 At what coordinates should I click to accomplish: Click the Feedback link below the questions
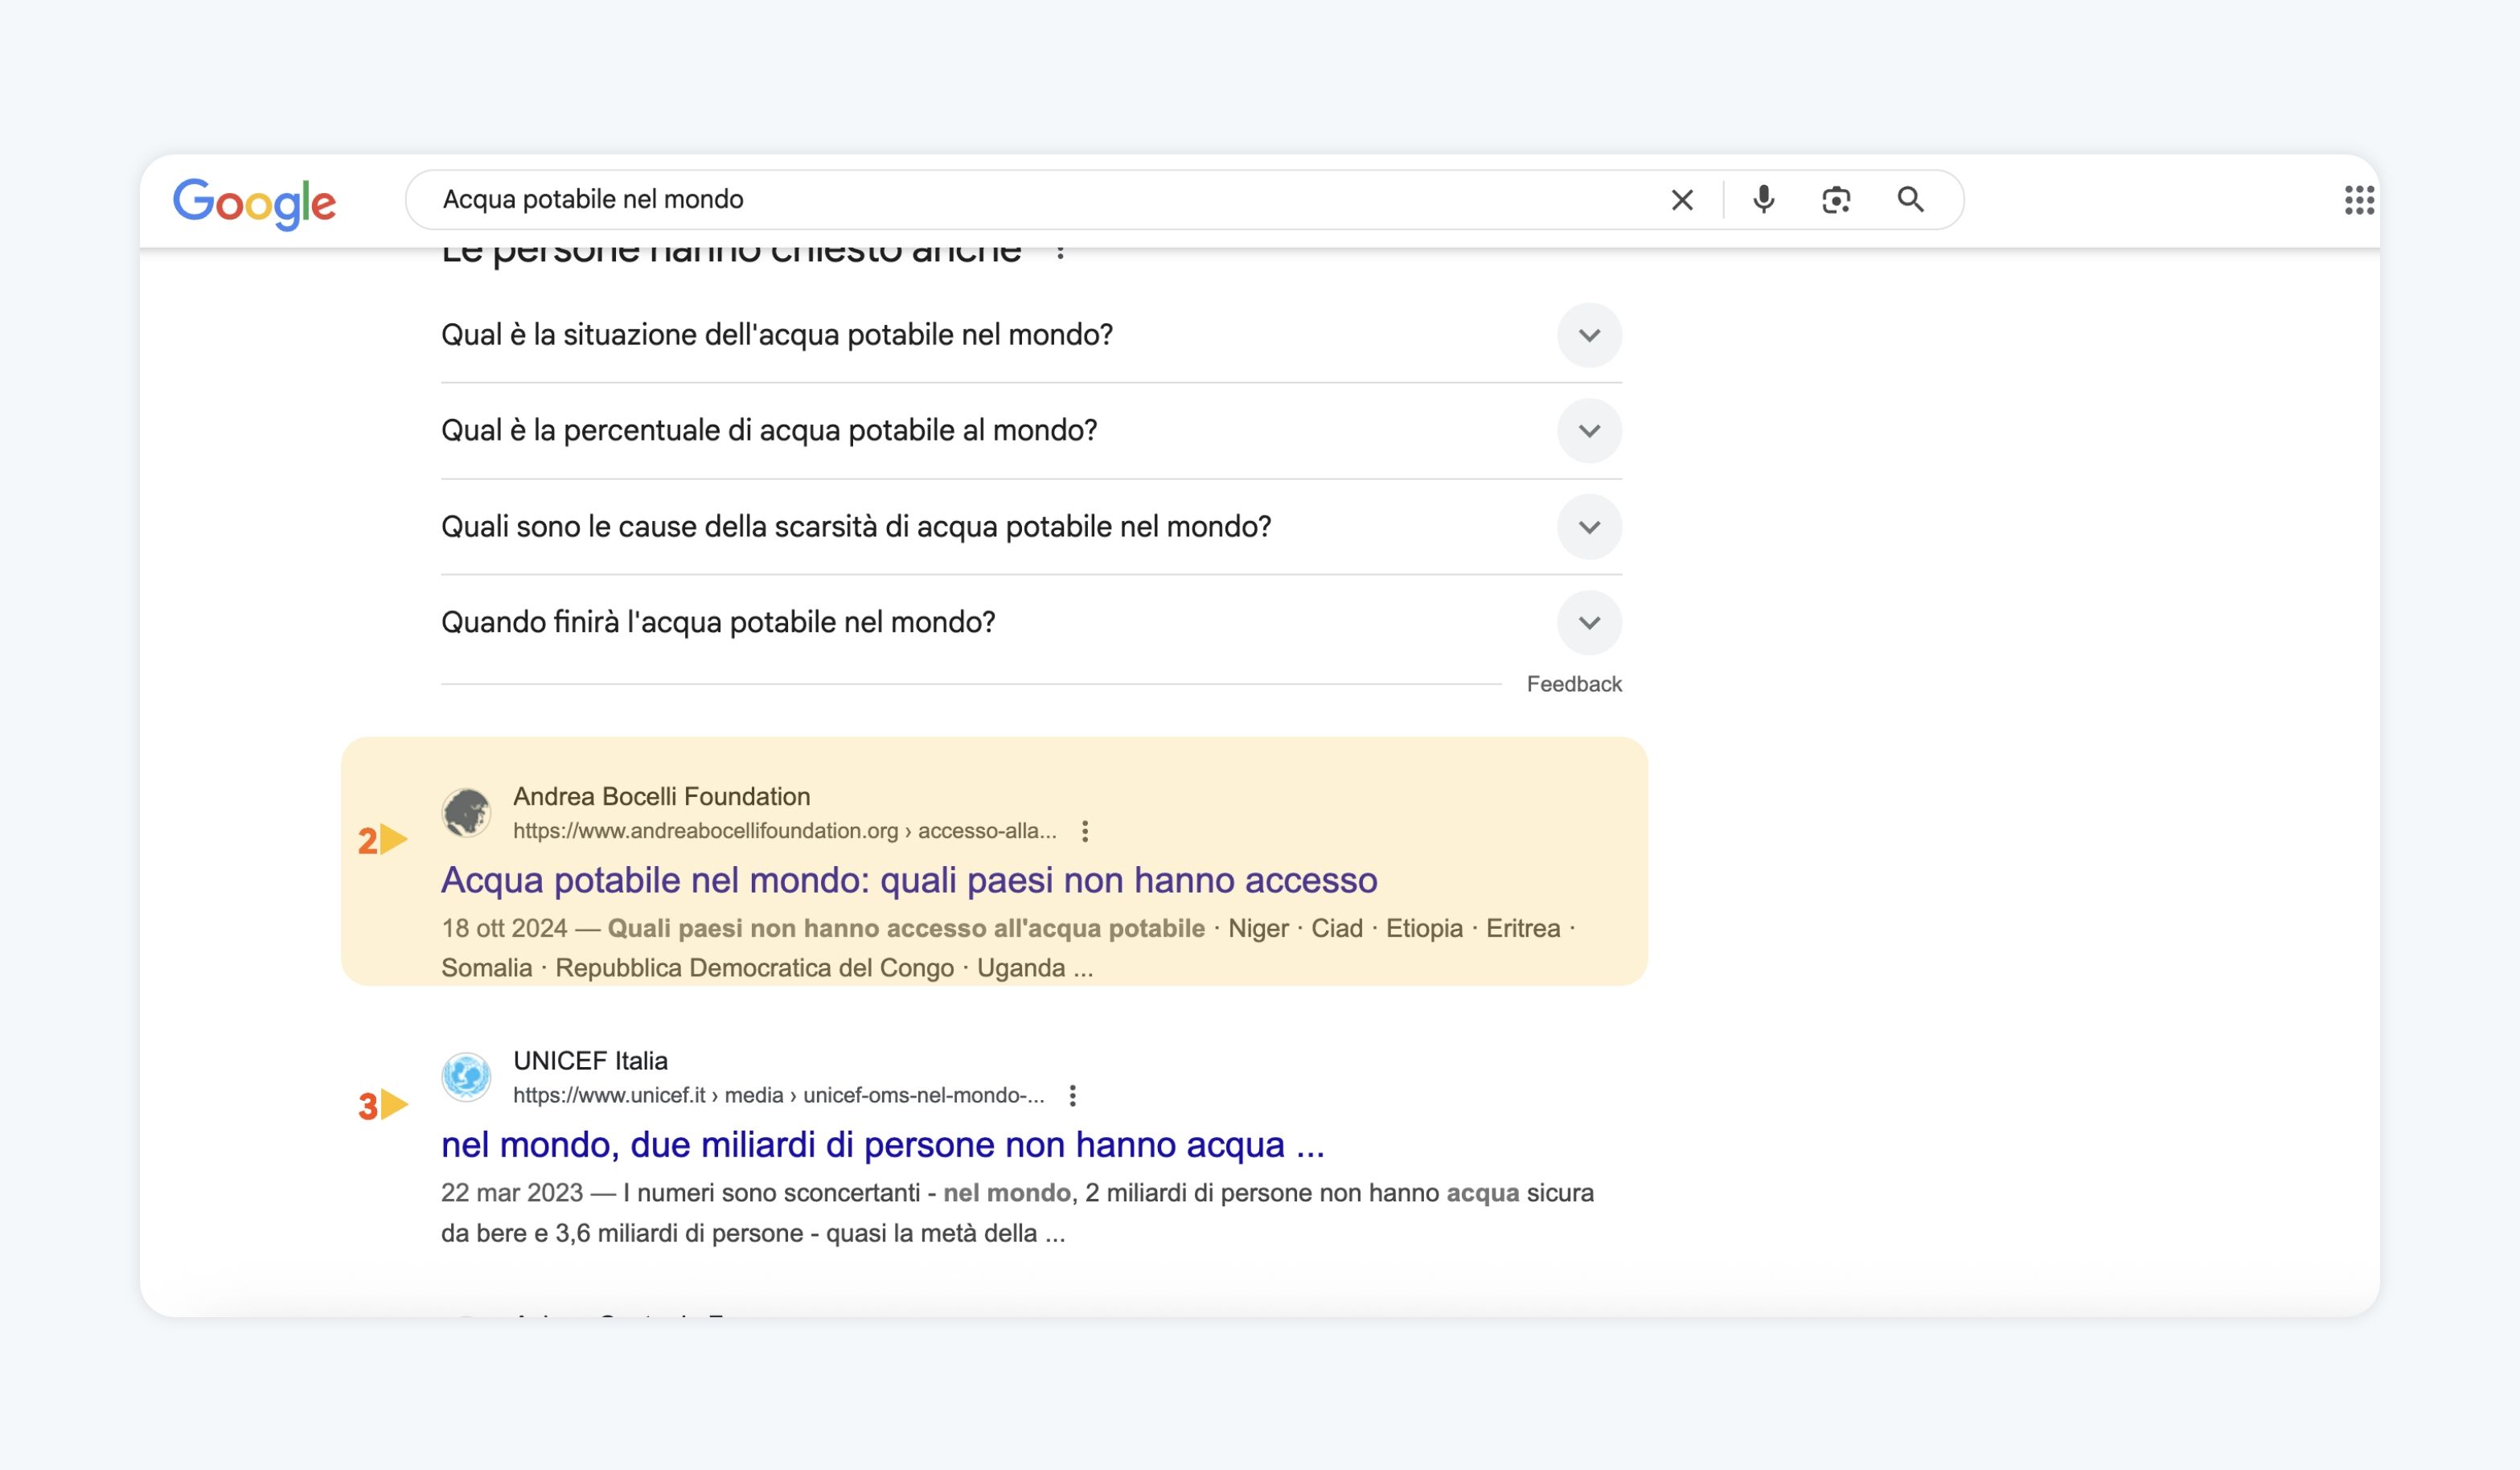1574,685
